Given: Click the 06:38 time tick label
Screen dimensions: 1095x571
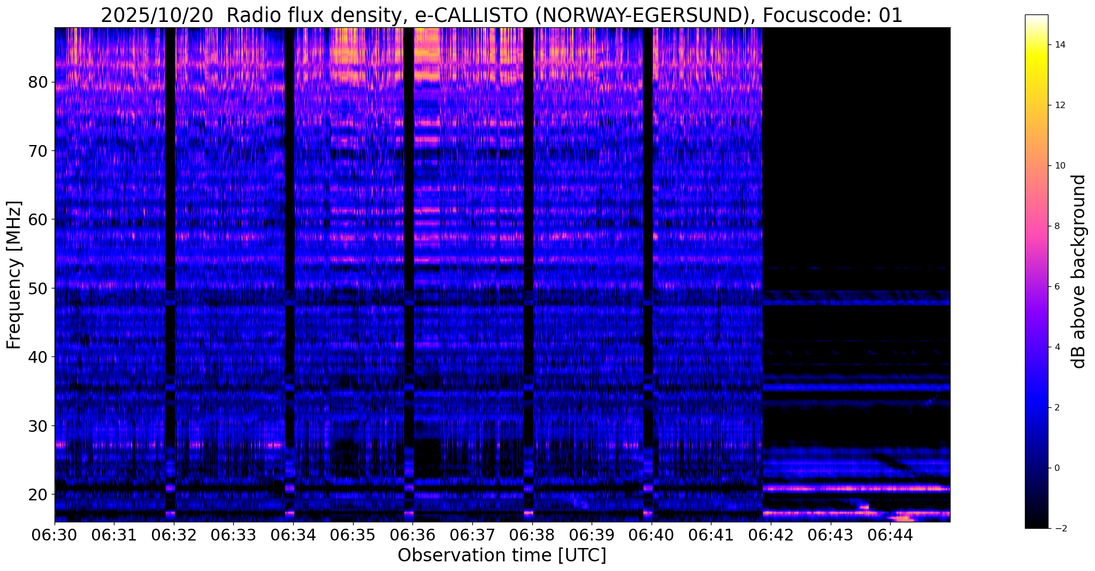Looking at the screenshot, I should click(532, 535).
